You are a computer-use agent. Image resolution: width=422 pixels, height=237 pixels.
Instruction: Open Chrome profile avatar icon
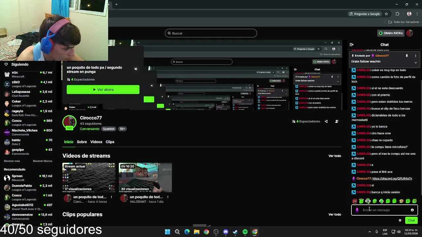(x=409, y=14)
